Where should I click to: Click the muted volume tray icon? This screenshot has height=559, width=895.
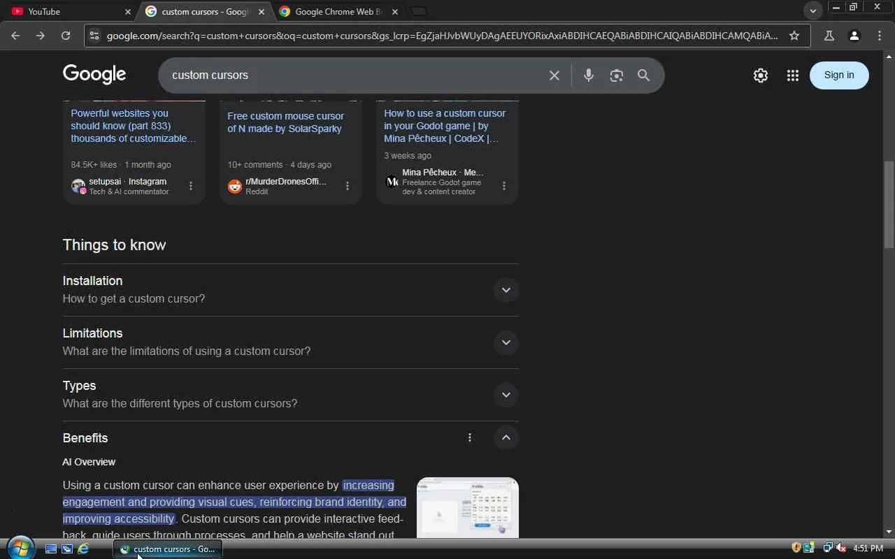tap(841, 548)
